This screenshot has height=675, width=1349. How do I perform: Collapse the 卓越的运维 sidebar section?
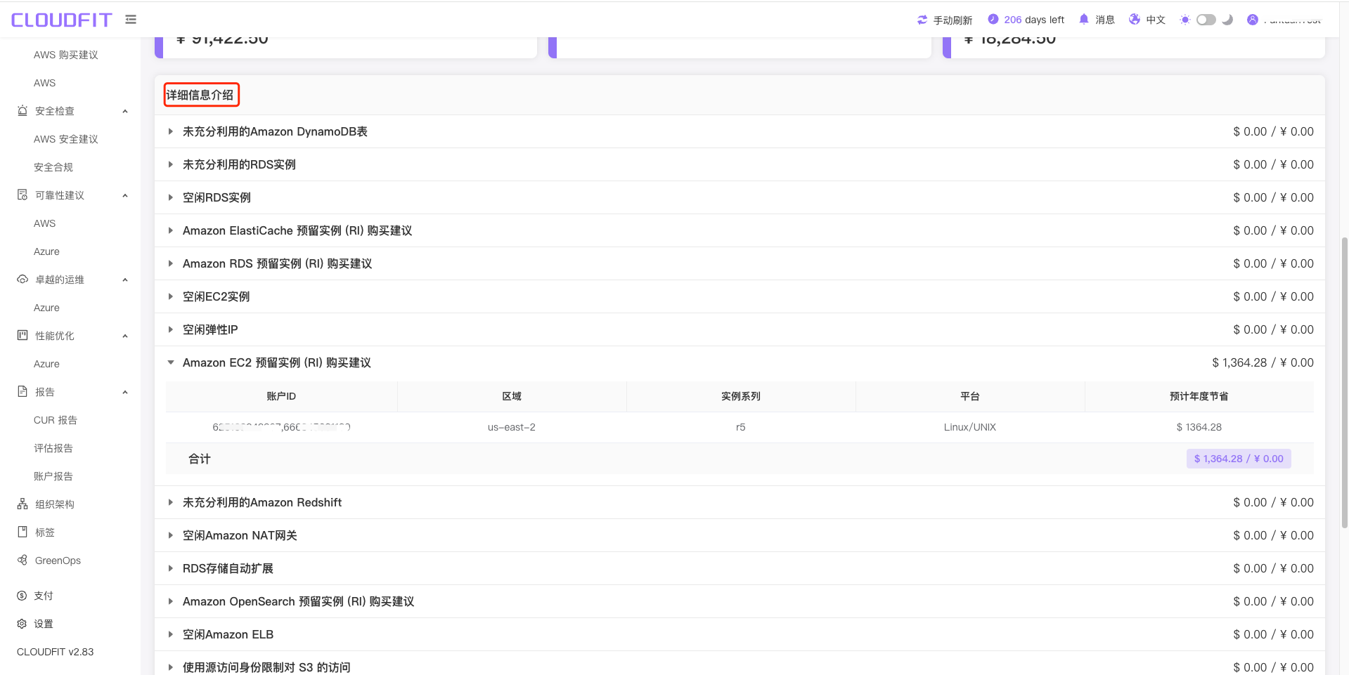tap(125, 280)
